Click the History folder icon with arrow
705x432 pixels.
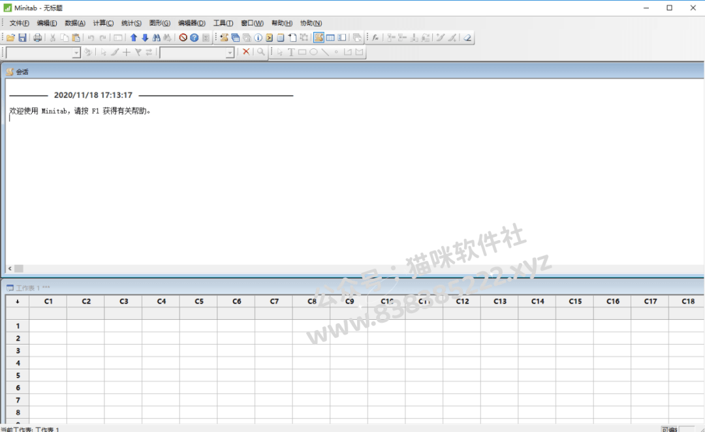(270, 38)
